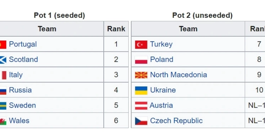Click the North Macedonia flag icon
The image size is (265, 132).
[141, 75]
